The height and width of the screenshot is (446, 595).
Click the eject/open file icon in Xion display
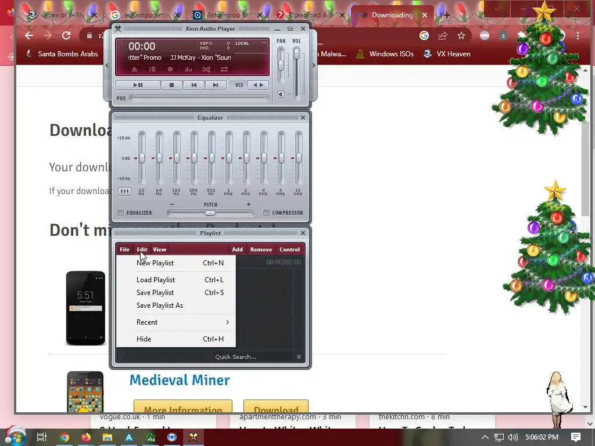134,70
